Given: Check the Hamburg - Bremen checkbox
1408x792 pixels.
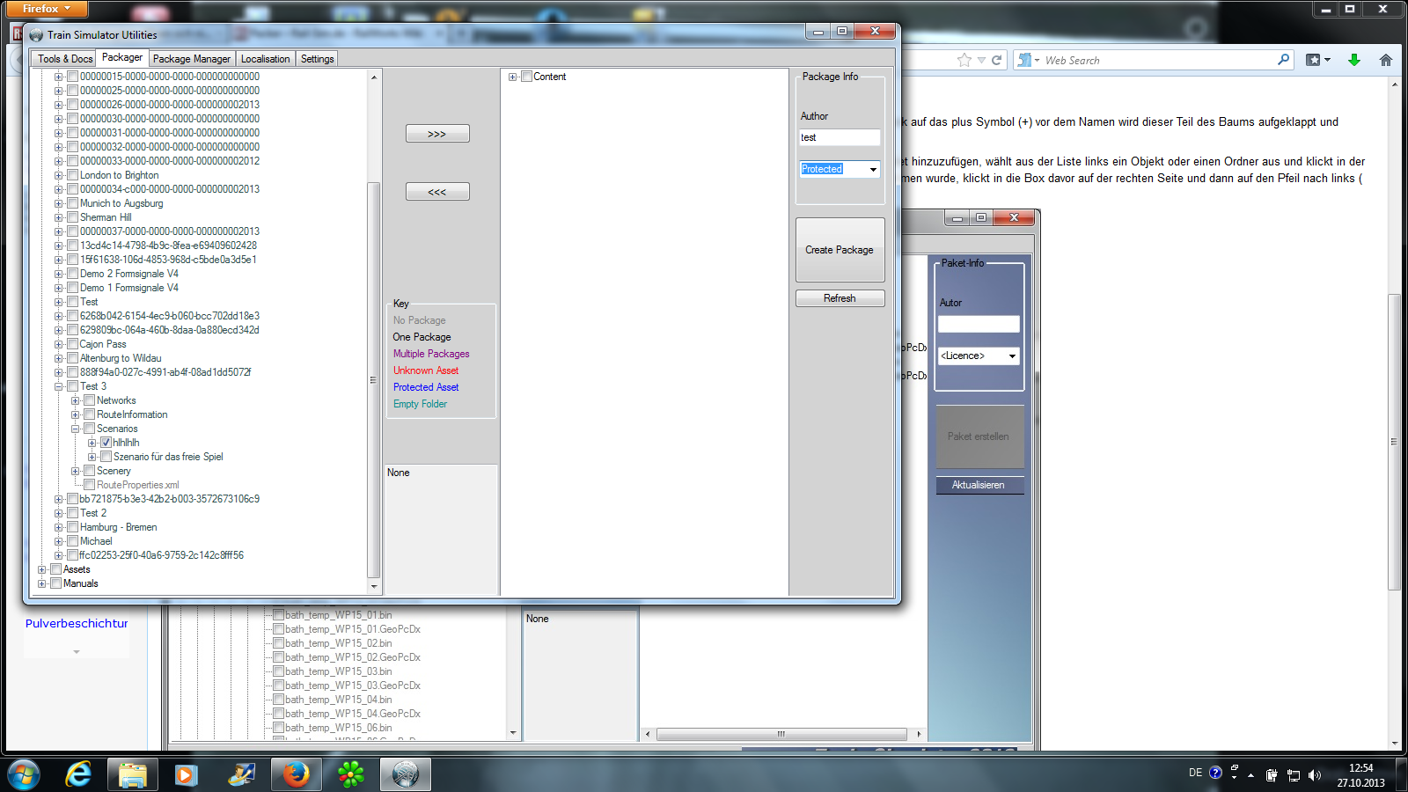Looking at the screenshot, I should click(x=73, y=527).
